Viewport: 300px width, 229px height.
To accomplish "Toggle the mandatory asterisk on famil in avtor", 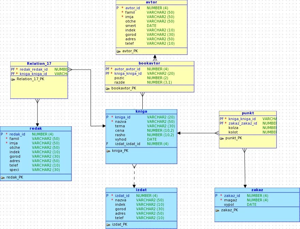I will pyautogui.click(x=122, y=12).
